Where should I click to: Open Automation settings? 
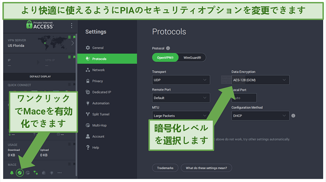107,103
